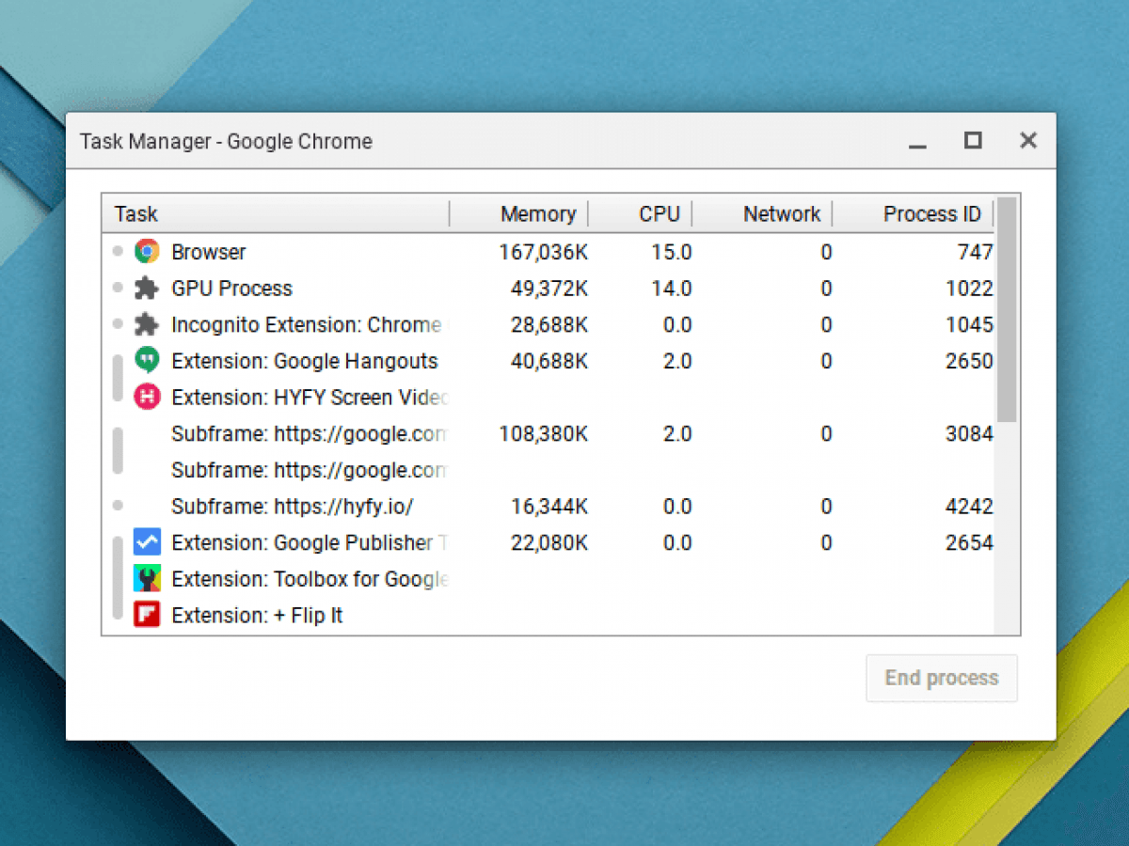The image size is (1129, 846).
Task: Select the Extension: Google Publisher label
Action: point(310,542)
